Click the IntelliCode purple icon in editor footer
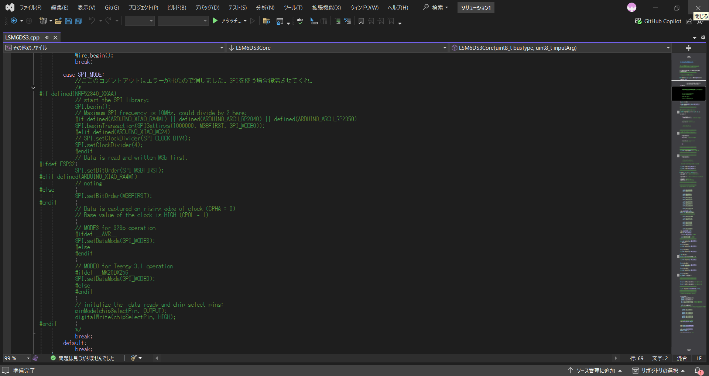This screenshot has width=709, height=376. [x=35, y=358]
